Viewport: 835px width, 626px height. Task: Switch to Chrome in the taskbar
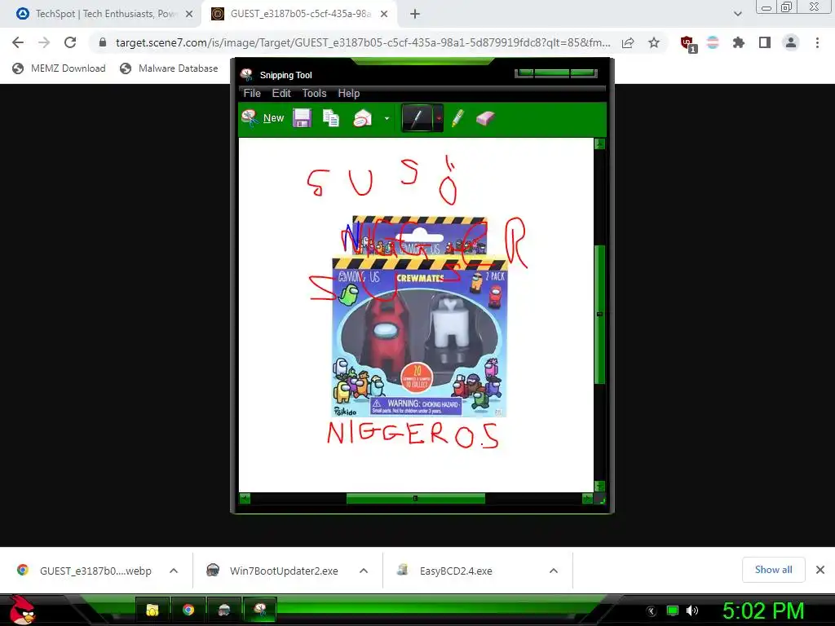coord(188,610)
